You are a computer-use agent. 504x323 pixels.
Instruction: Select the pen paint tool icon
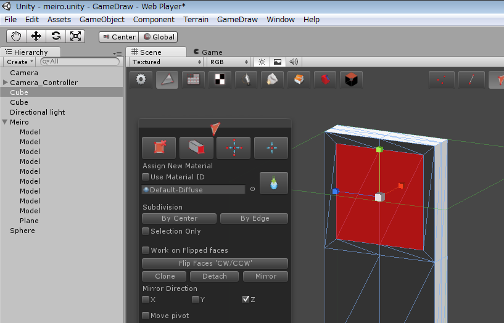tap(246, 80)
